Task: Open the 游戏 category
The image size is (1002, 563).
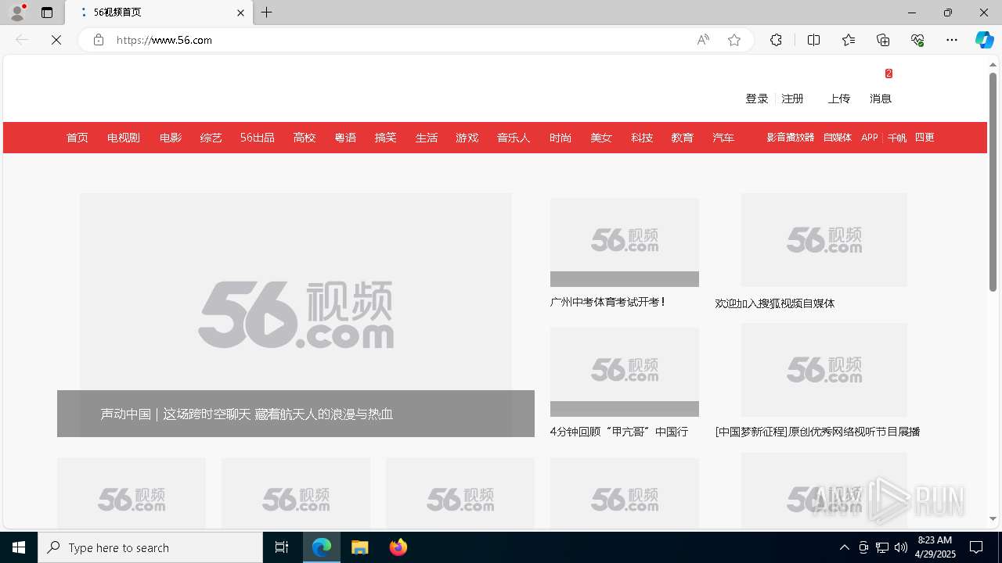Action: (x=467, y=138)
